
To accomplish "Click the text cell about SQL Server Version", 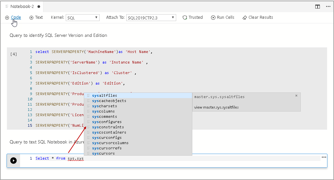I will 58,35.
